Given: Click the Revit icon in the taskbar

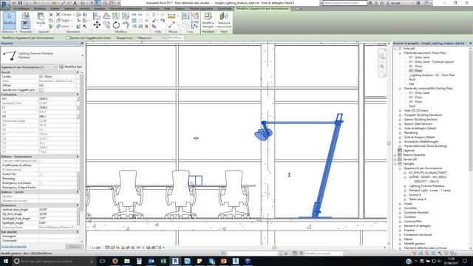Looking at the screenshot, I should tap(175, 261).
